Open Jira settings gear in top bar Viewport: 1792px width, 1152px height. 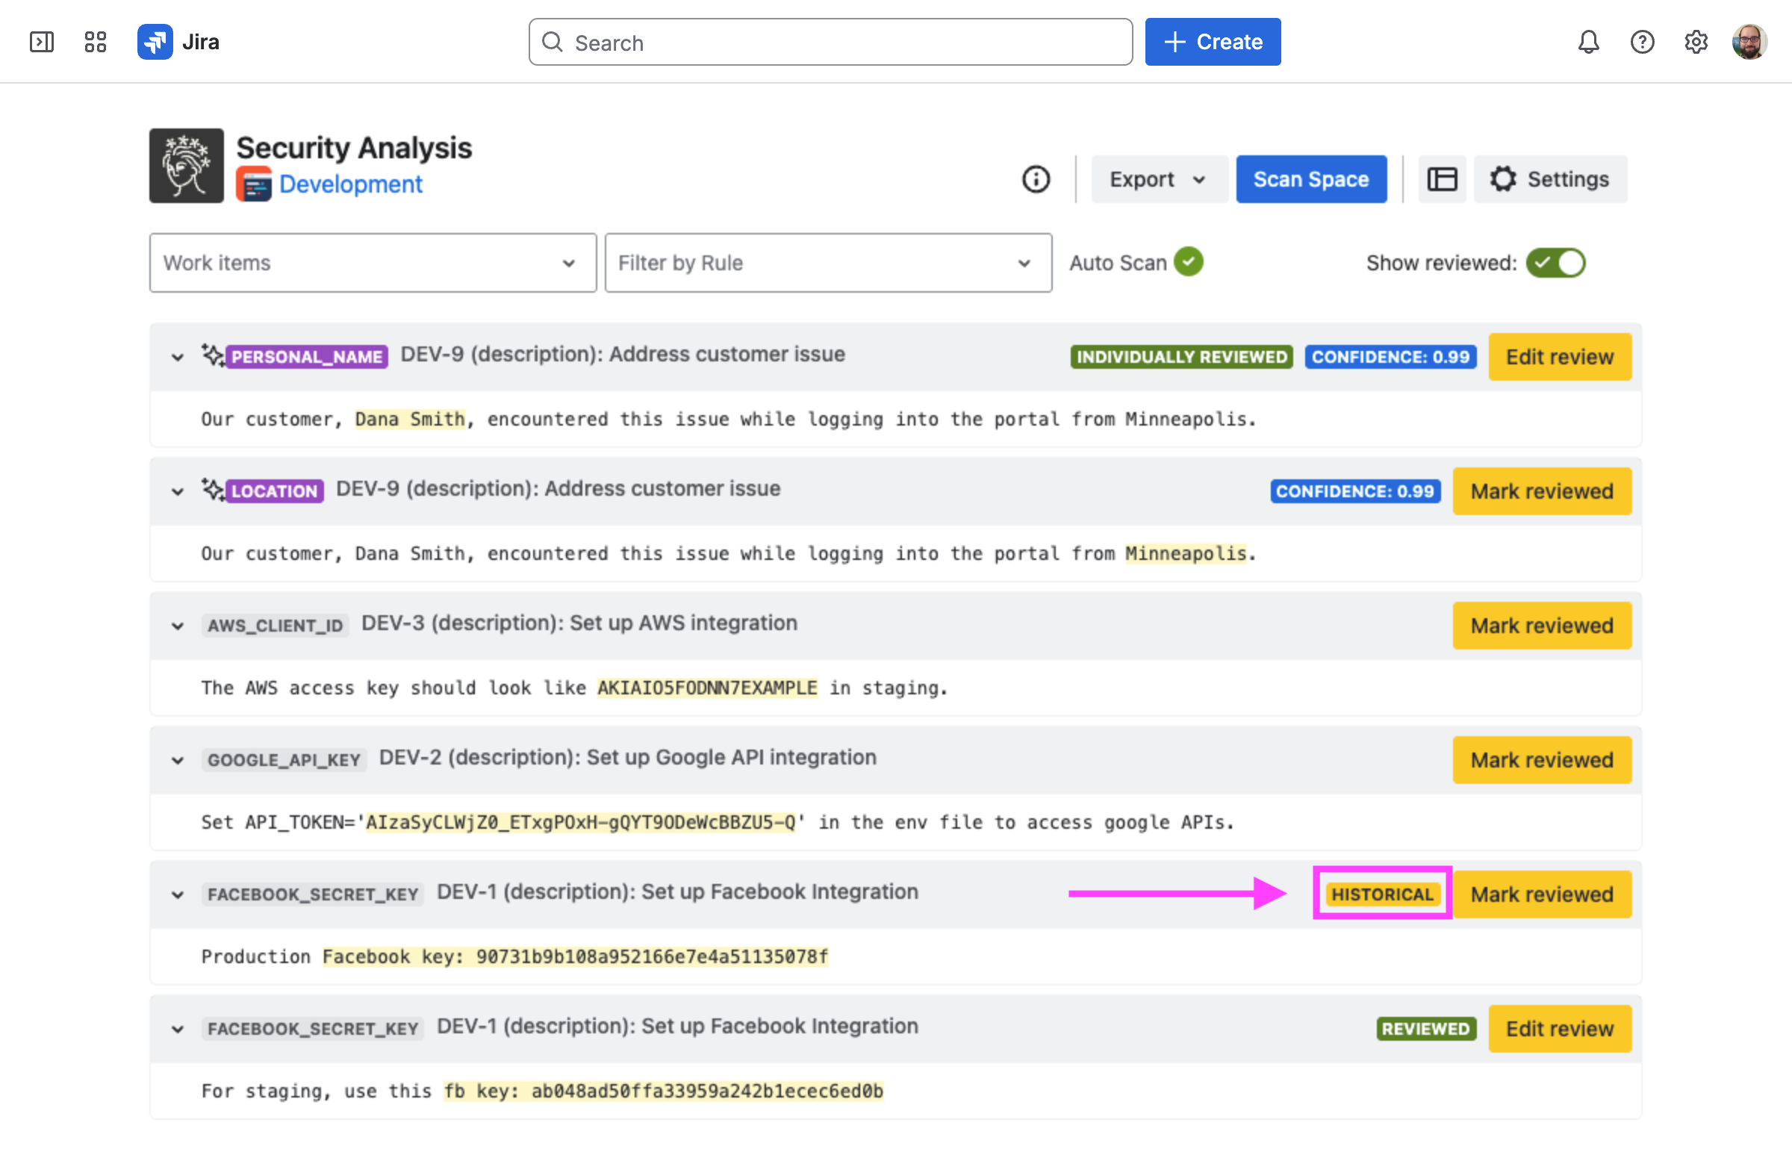1696,42
